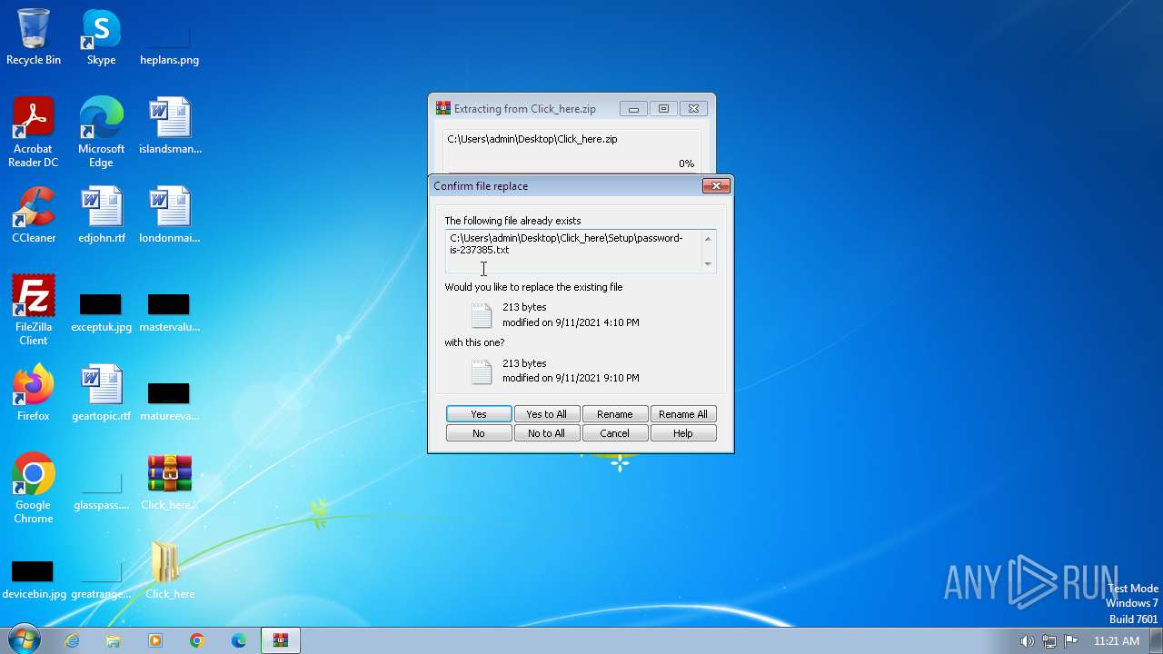Close the Confirm file replace dialog
1163x654 pixels.
[x=716, y=185]
